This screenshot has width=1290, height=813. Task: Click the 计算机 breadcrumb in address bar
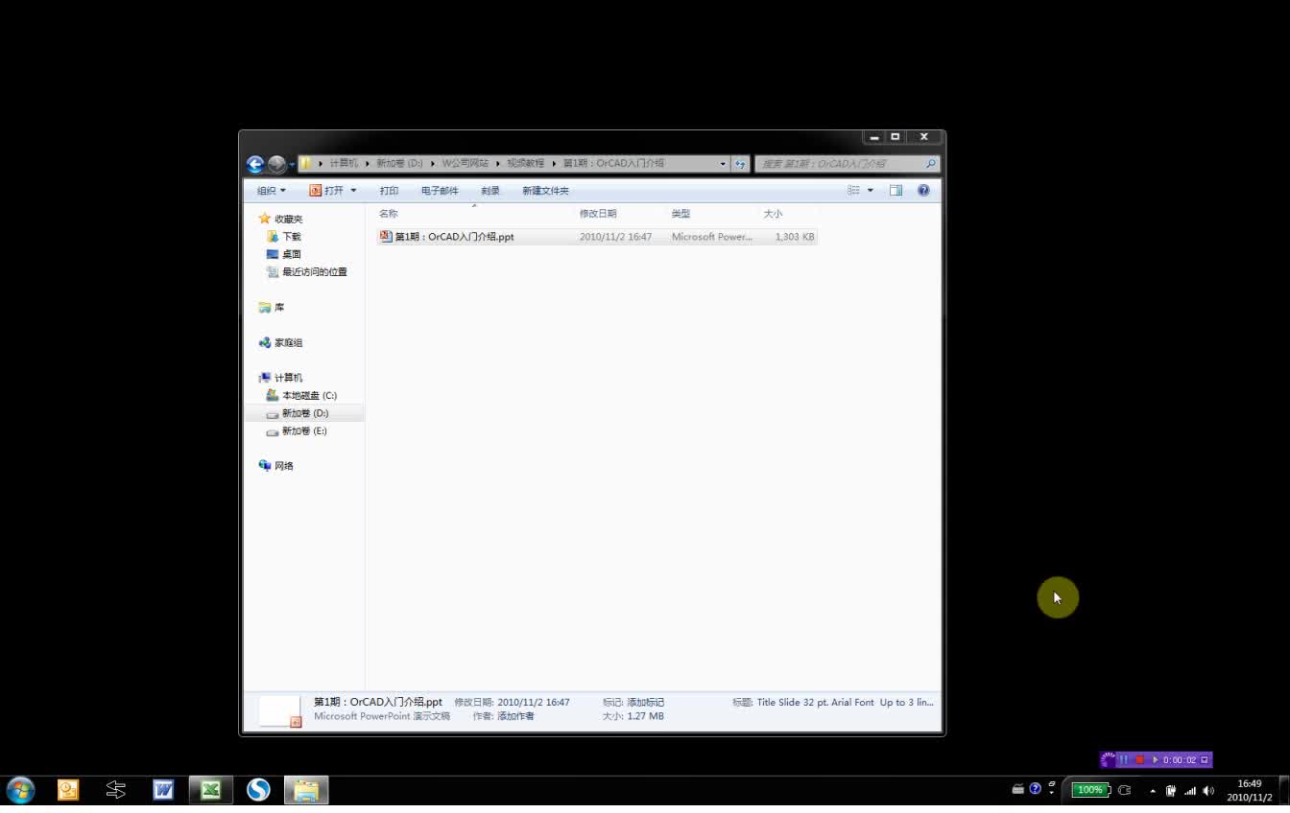[343, 164]
